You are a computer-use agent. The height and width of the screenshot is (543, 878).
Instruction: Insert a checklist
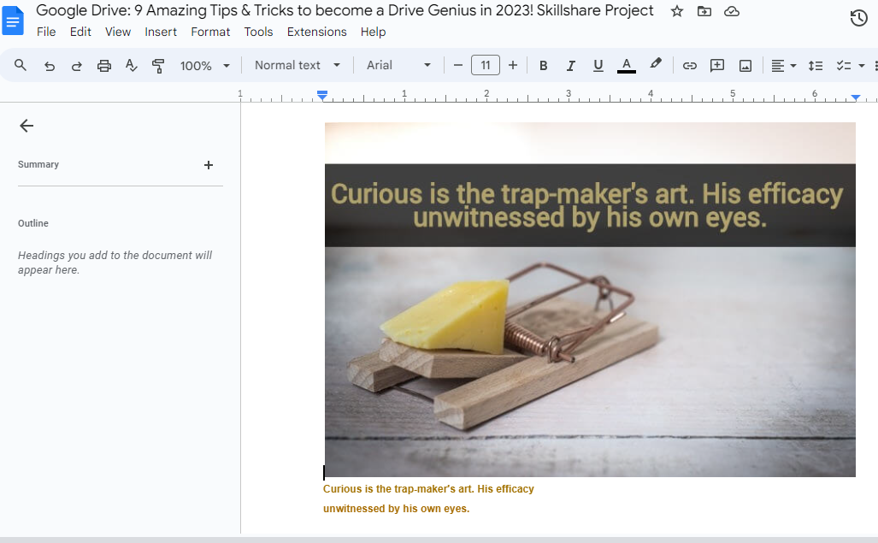coord(844,66)
